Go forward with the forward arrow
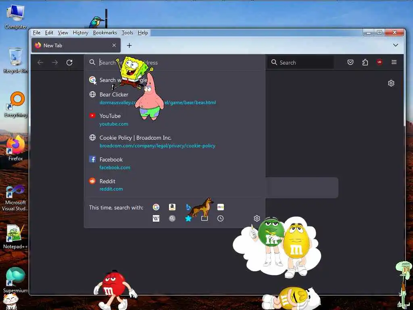The height and width of the screenshot is (310, 413). pos(55,63)
